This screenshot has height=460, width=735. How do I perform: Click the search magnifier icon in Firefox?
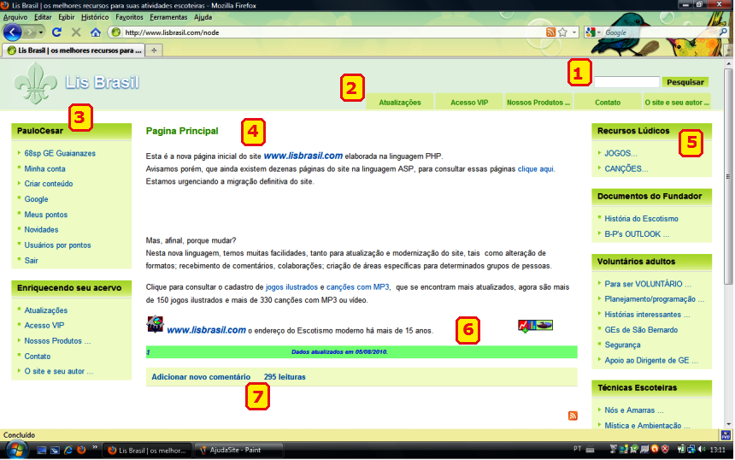tap(723, 32)
